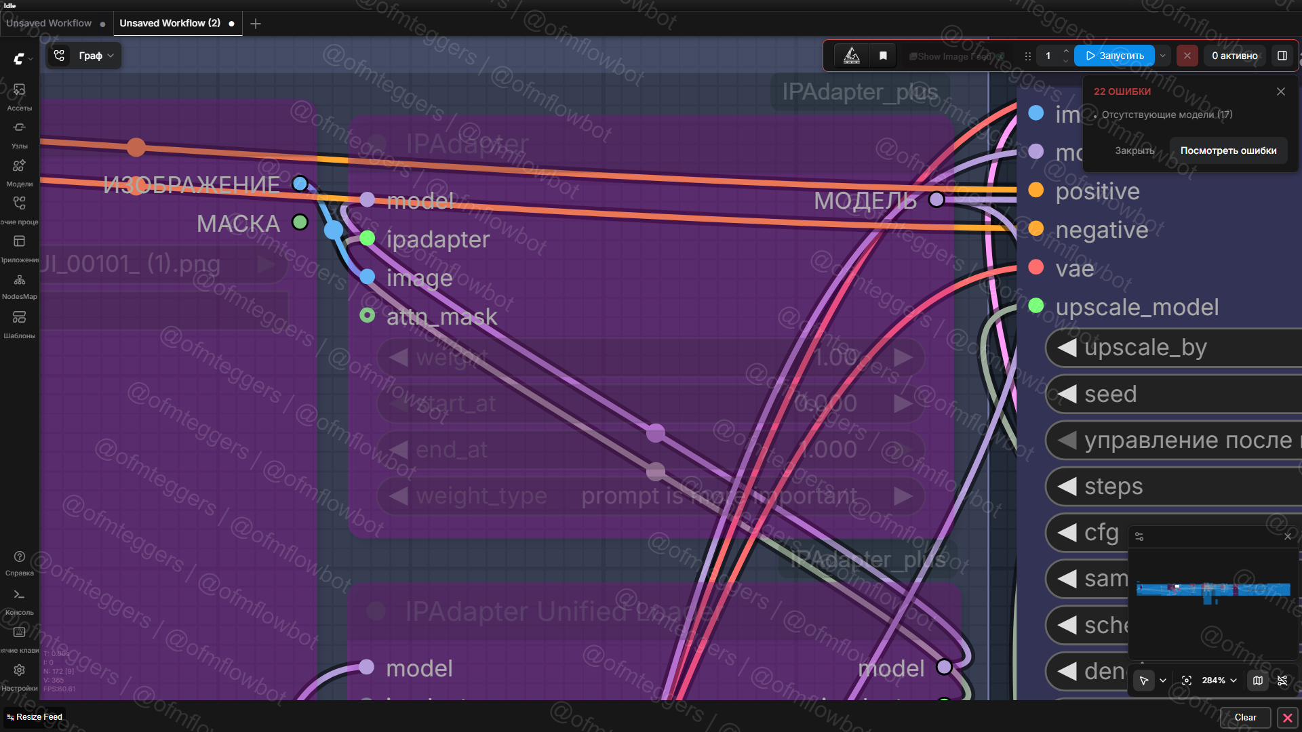Open the dropdown arrow beside Запустить
The width and height of the screenshot is (1302, 732).
[1163, 56]
